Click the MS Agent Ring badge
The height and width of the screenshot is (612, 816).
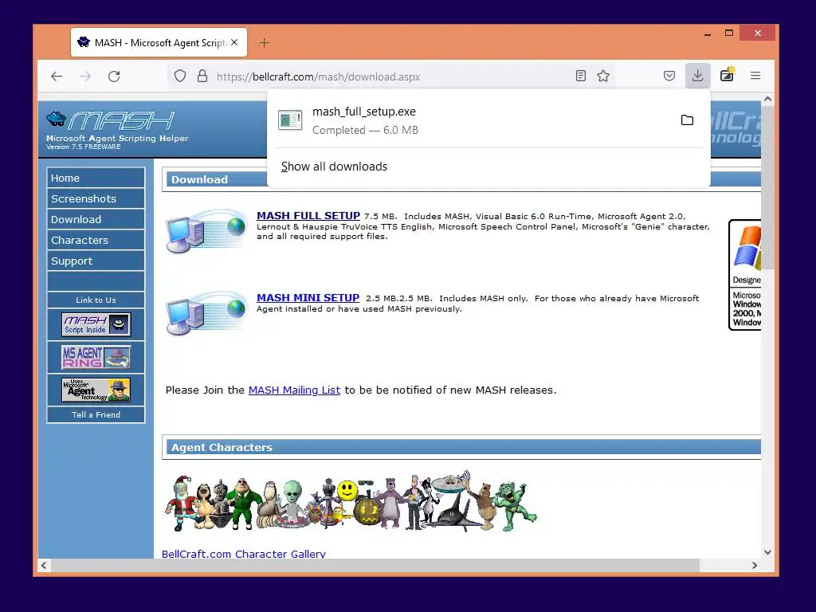[96, 357]
